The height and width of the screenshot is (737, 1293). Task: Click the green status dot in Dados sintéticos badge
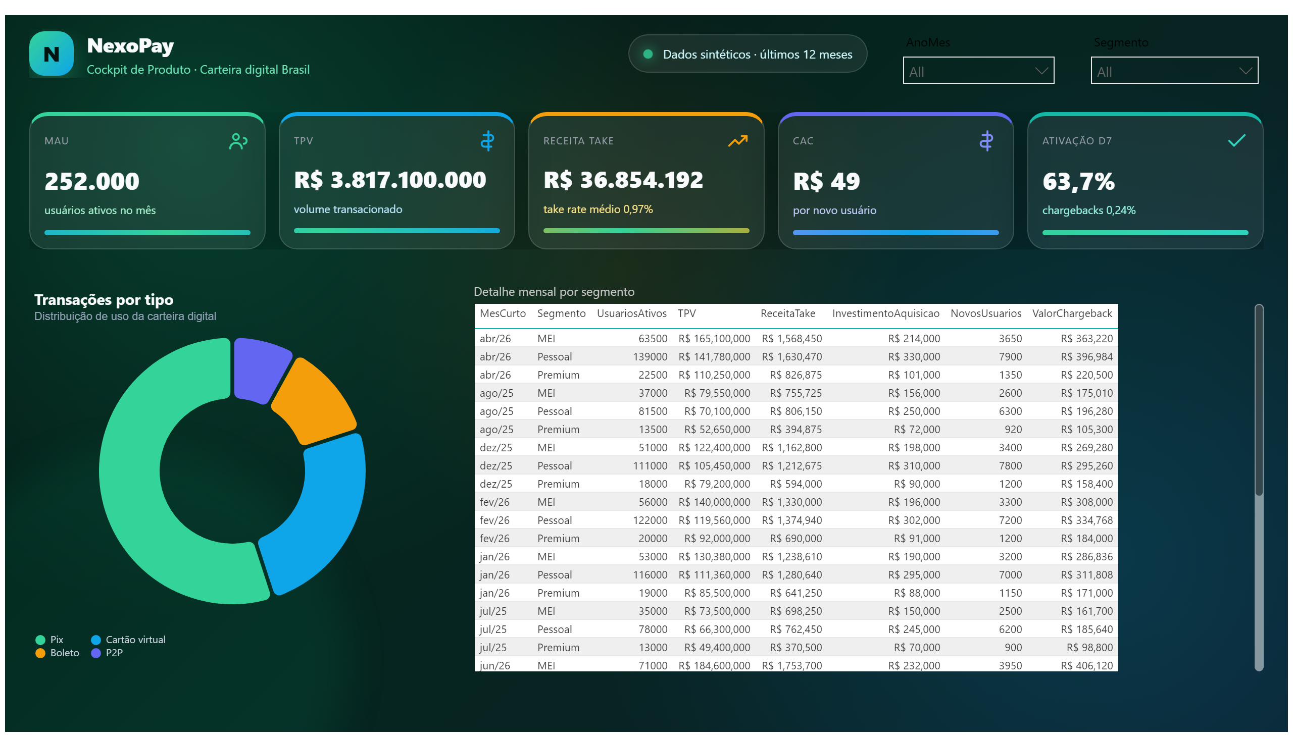pyautogui.click(x=648, y=54)
